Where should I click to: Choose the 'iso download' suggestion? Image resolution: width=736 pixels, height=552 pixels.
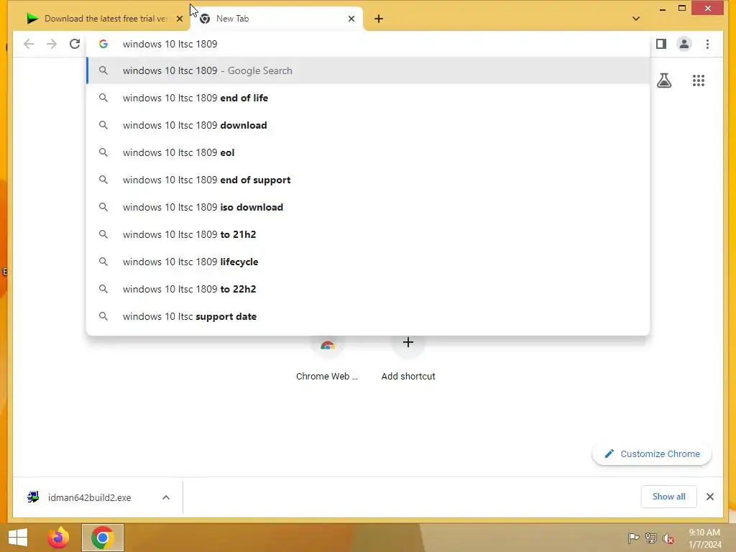click(369, 207)
